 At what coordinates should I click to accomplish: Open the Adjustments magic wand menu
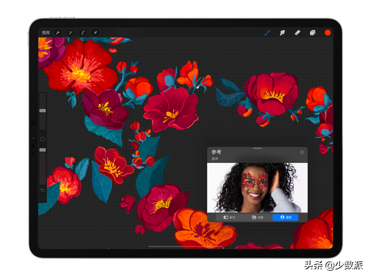[70, 33]
